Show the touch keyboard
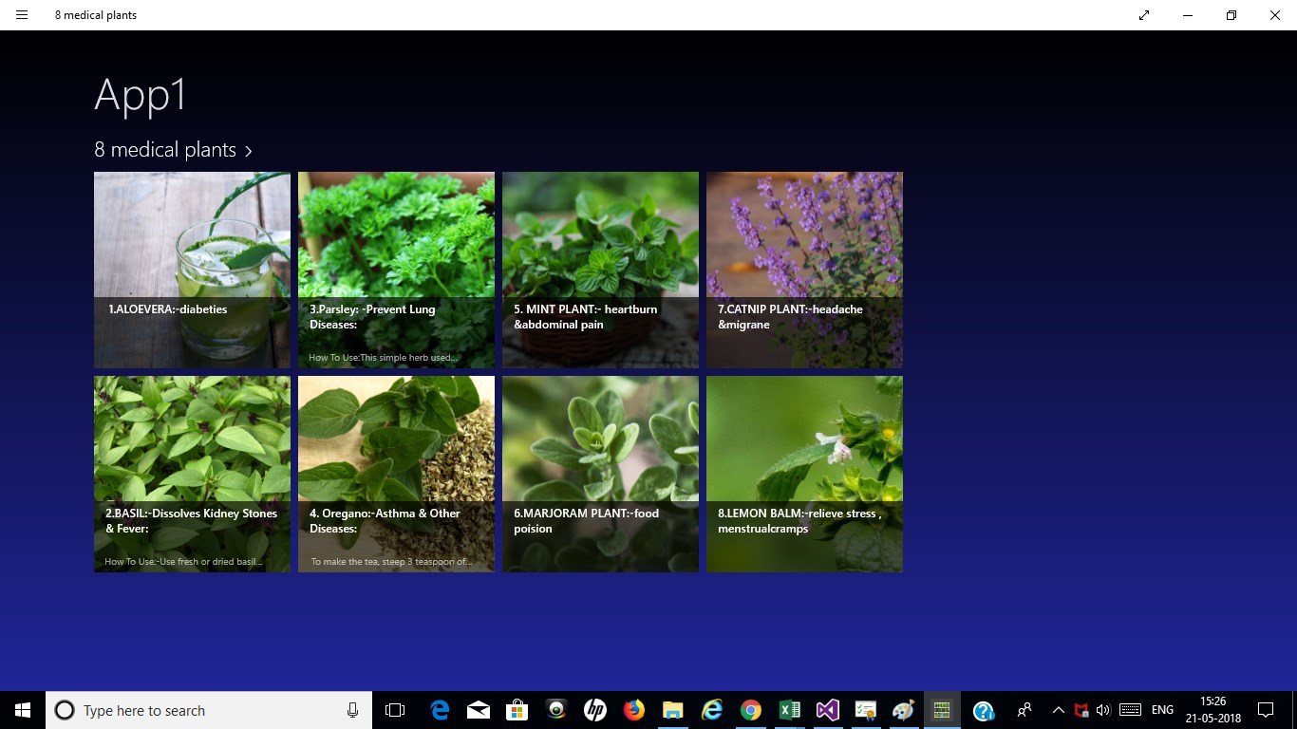1297x729 pixels. coord(1129,709)
